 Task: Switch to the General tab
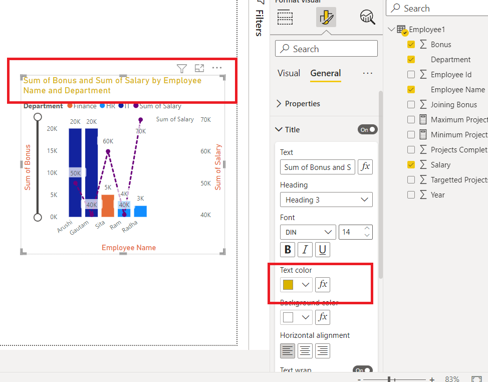326,74
